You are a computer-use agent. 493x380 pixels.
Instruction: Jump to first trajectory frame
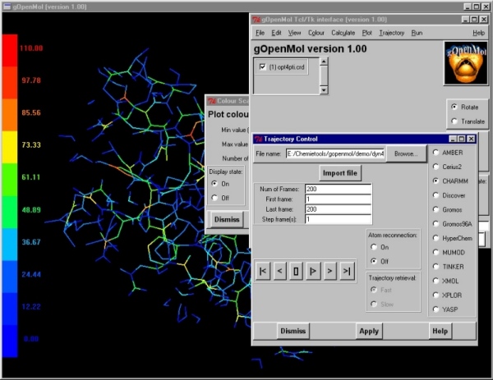pos(263,270)
